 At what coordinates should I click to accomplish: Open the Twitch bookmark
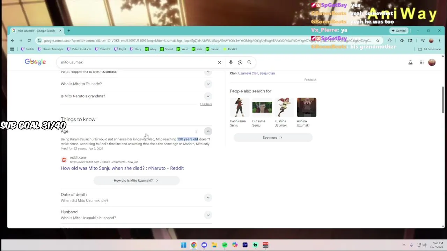point(27,49)
